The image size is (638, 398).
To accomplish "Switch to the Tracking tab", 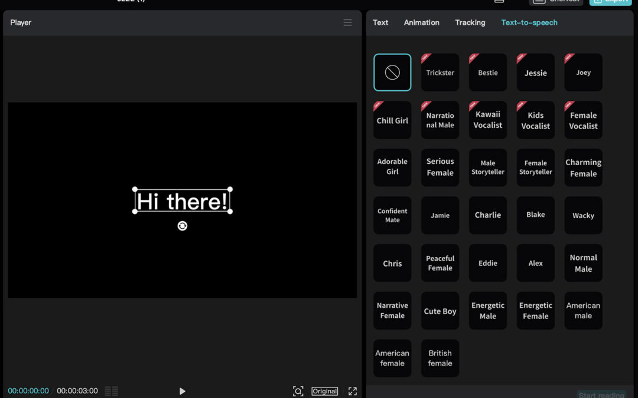I will 470,22.
